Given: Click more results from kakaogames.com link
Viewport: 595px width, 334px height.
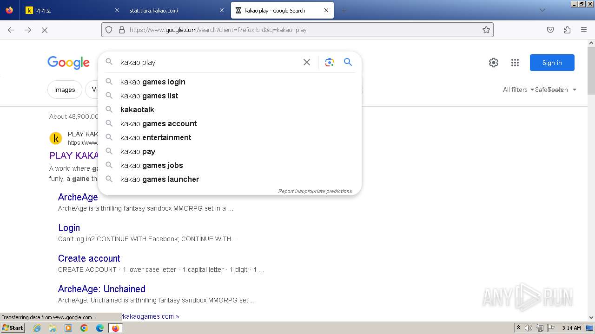Looking at the screenshot, I should tap(151, 316).
